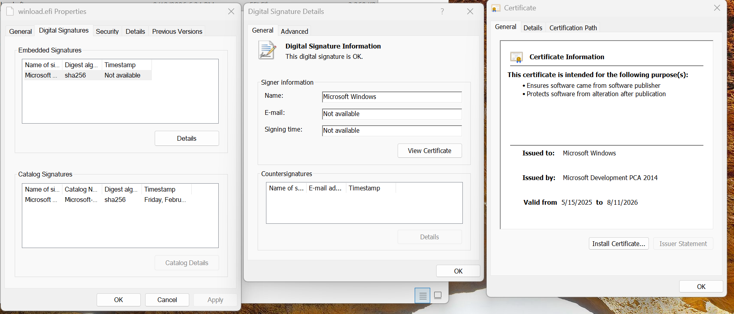Click 'Name of si...' header in Embedded Signatures
734x314 pixels.
point(43,65)
